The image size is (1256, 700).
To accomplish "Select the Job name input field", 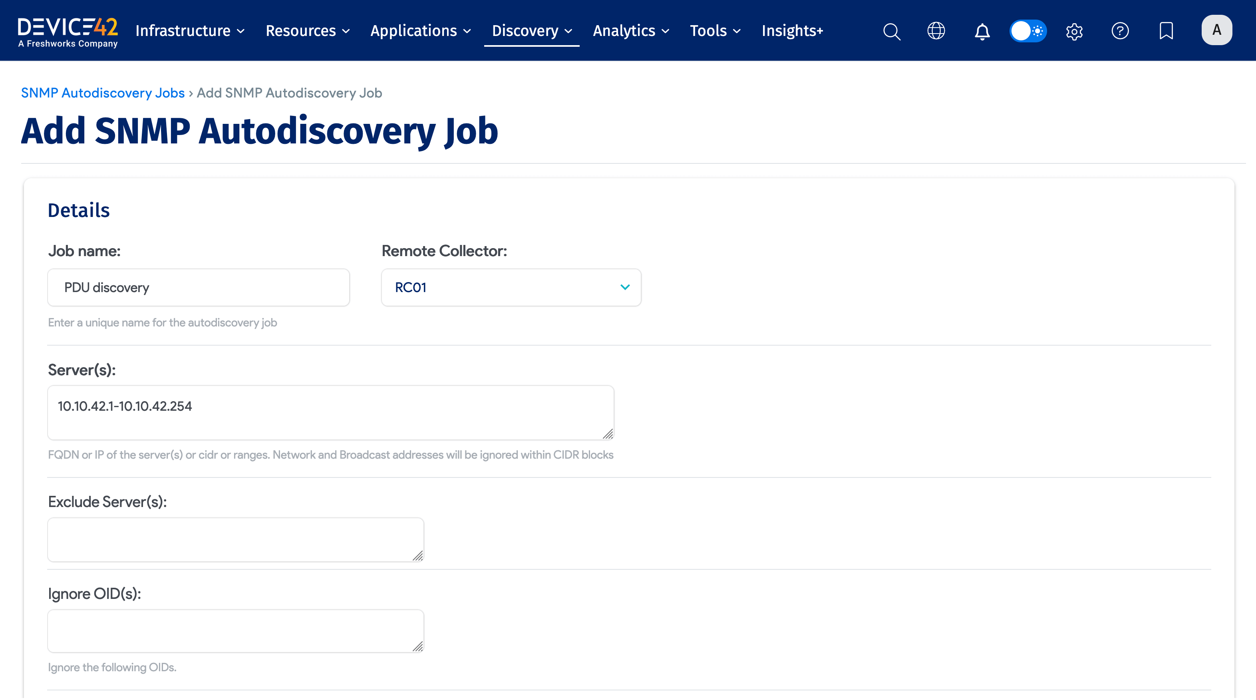I will (x=198, y=287).
